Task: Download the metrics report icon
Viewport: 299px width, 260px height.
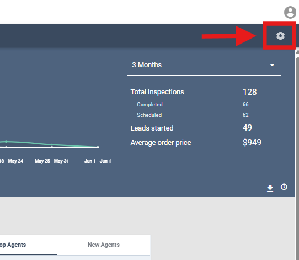Action: pyautogui.click(x=270, y=188)
